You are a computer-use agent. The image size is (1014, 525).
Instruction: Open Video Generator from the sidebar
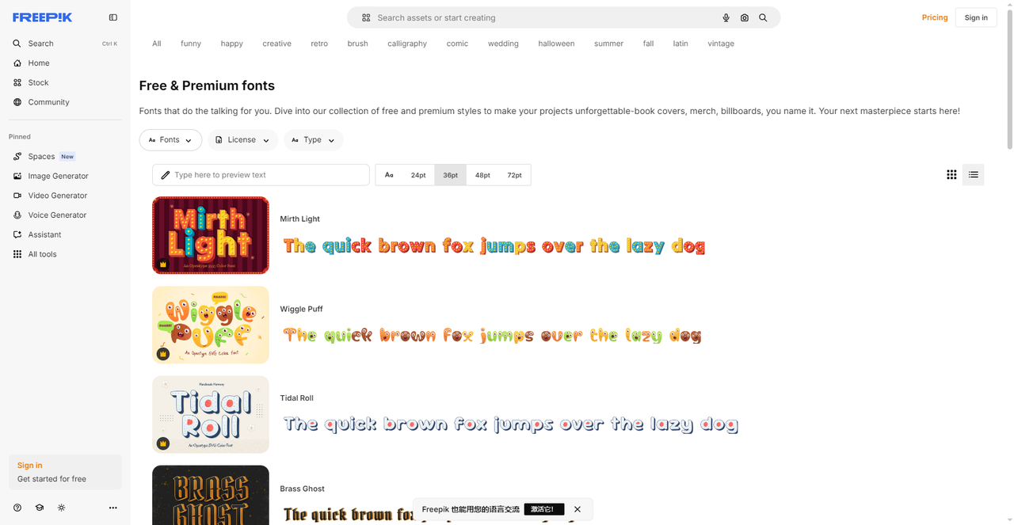57,196
